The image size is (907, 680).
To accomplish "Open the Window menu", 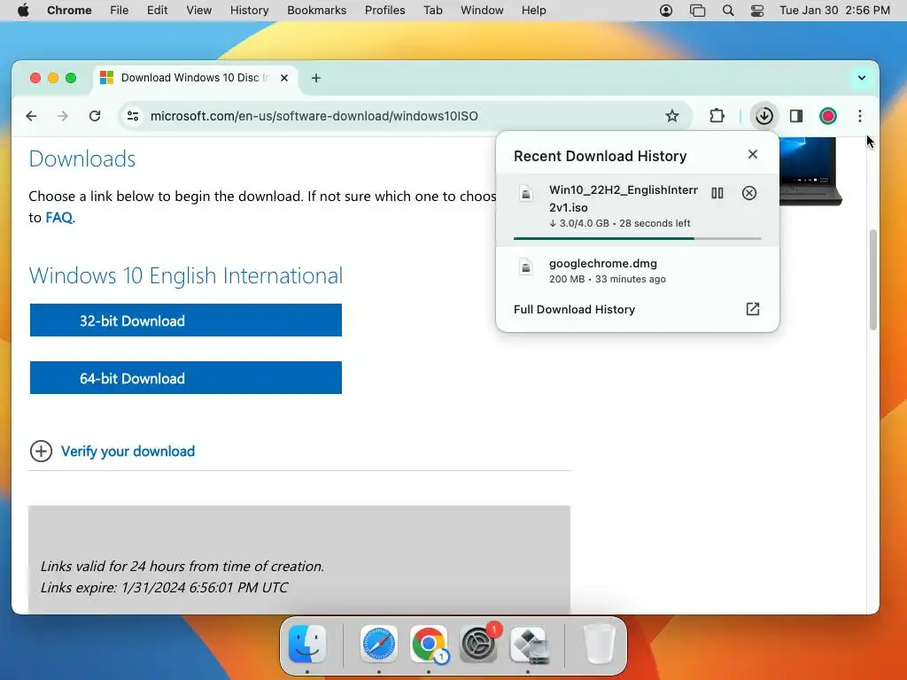I will coord(482,11).
